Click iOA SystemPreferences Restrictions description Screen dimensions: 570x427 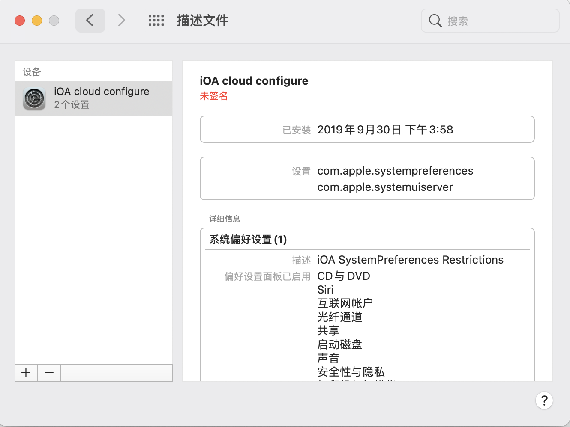(x=410, y=260)
